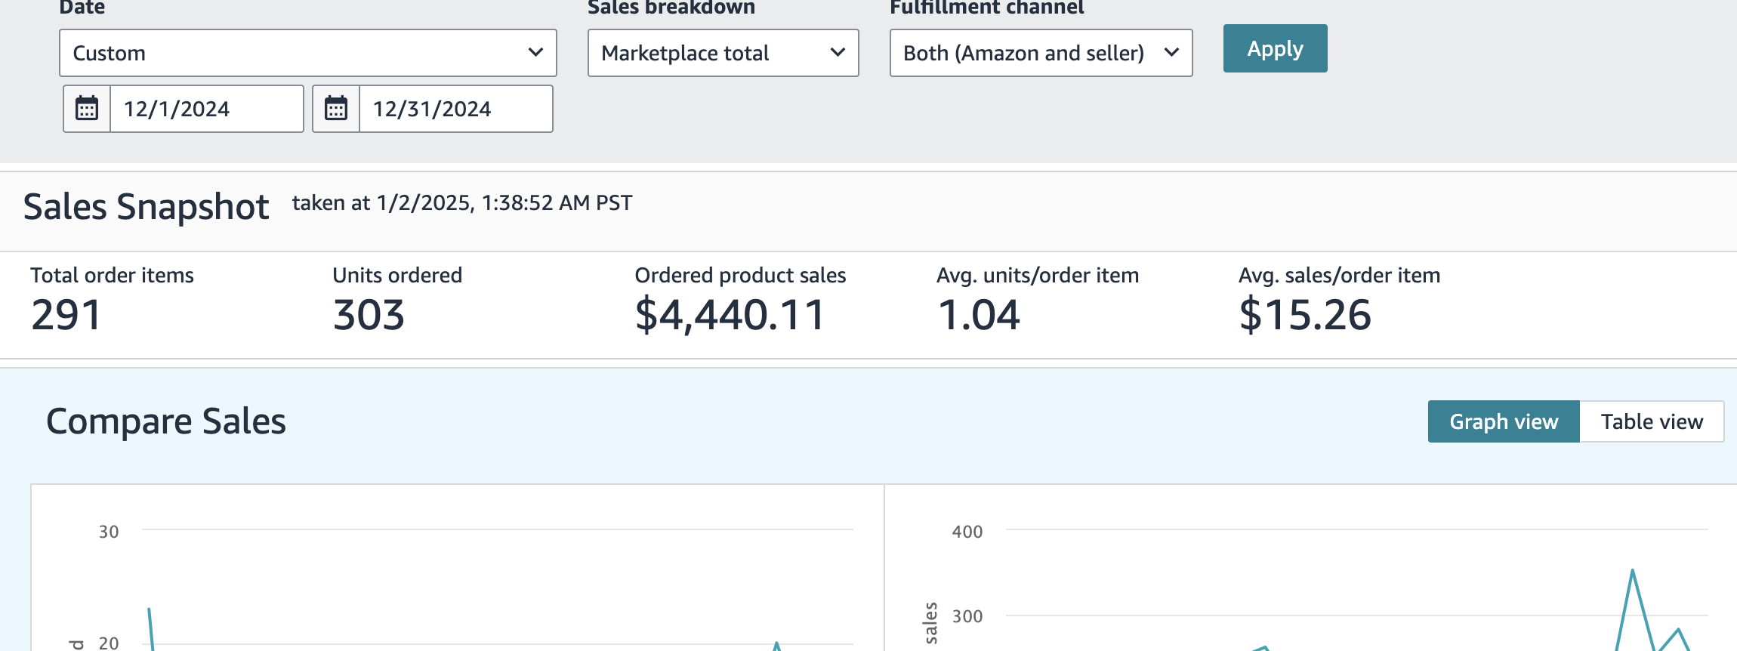This screenshot has height=651, width=1737.
Task: Click the 'Ordered product sales' label
Action: pos(740,275)
